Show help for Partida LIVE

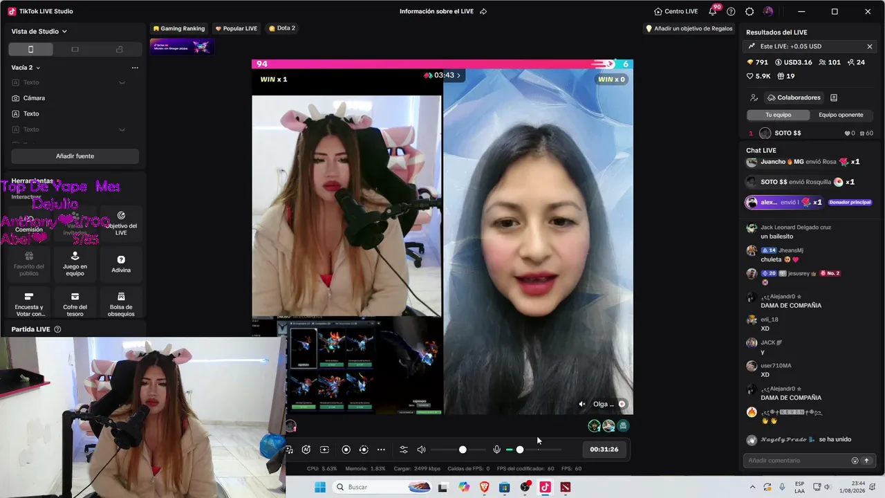point(57,329)
